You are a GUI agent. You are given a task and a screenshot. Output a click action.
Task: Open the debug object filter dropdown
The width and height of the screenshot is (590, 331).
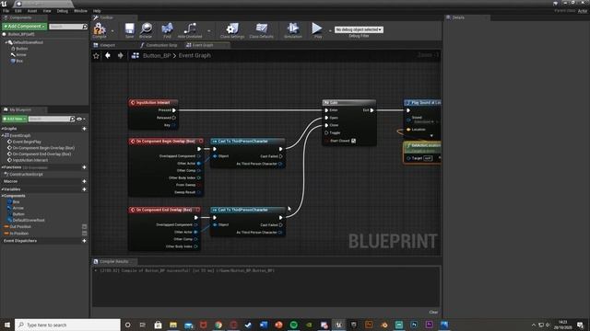click(359, 29)
